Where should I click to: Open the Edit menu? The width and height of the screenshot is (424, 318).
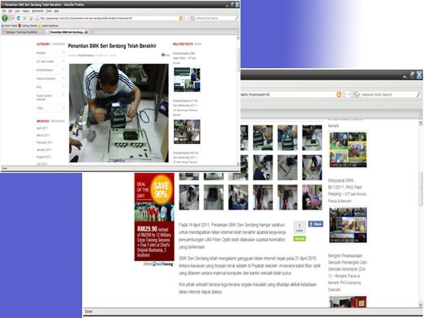pos(11,11)
